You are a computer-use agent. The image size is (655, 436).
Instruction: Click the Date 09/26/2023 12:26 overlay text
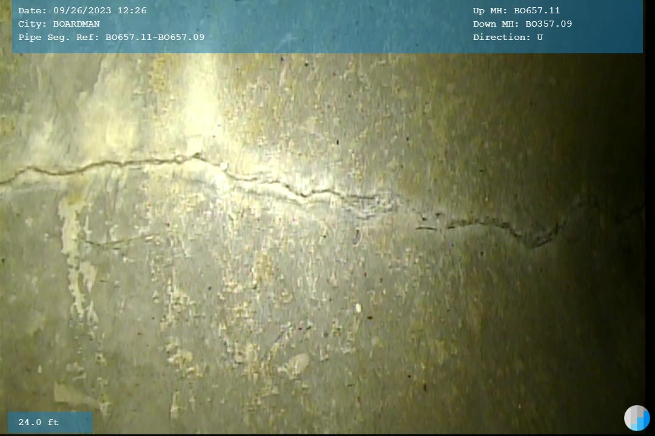click(x=82, y=10)
